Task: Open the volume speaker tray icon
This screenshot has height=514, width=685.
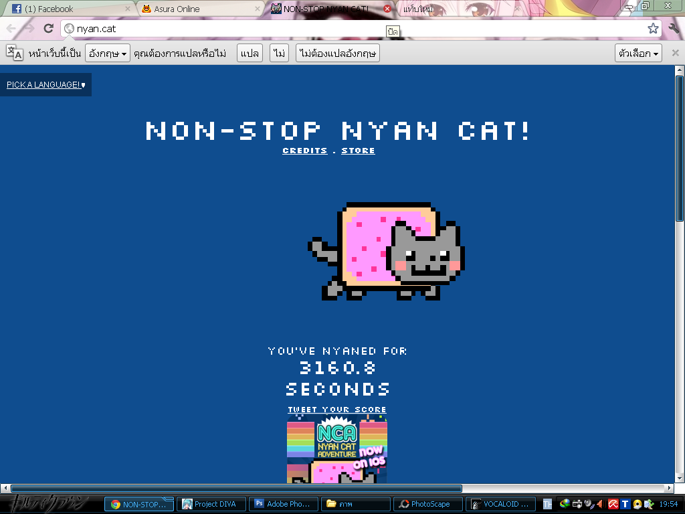Action: tap(600, 504)
